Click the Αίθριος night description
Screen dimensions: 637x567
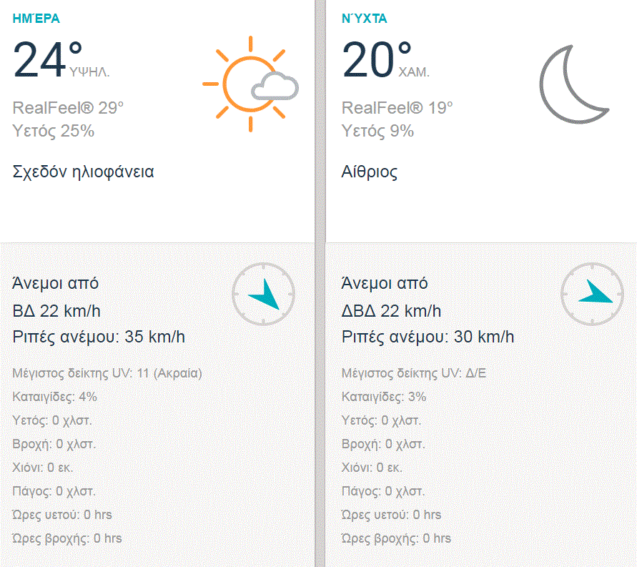(x=370, y=172)
